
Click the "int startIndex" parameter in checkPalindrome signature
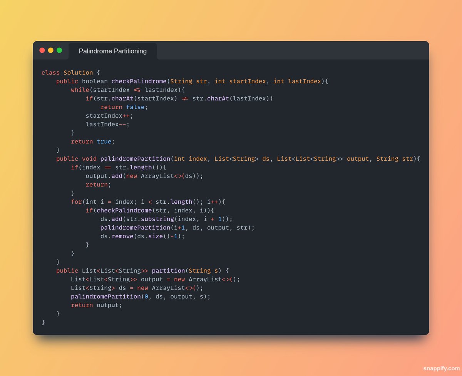(x=240, y=81)
